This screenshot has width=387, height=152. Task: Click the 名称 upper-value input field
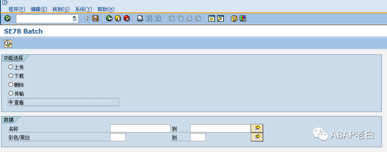220,128
